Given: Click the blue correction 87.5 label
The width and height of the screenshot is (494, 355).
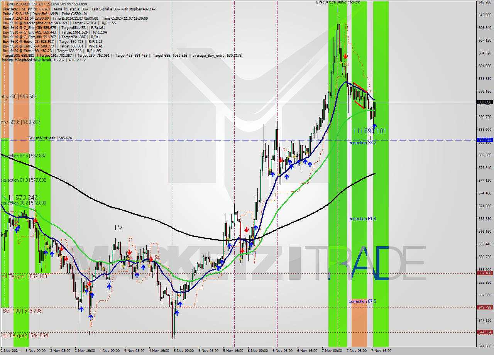Looking at the screenshot, I should pyautogui.click(x=362, y=301).
